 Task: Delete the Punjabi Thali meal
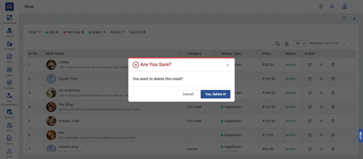point(333,121)
